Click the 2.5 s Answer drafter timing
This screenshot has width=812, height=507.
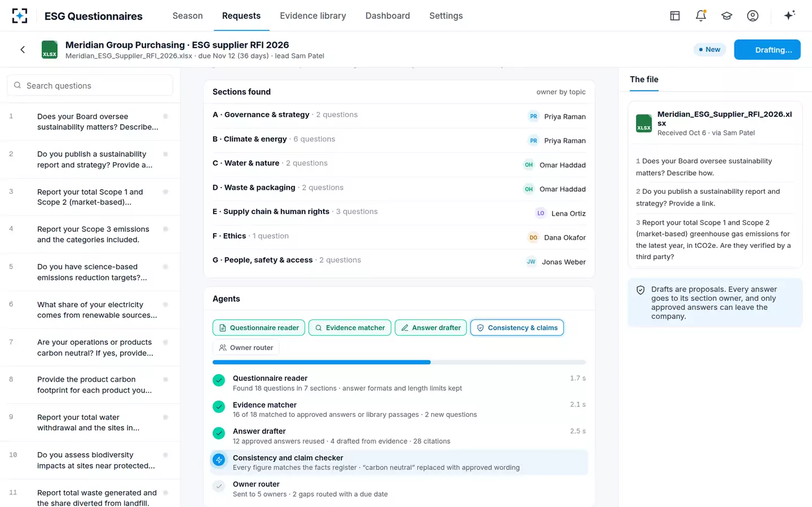pyautogui.click(x=578, y=431)
